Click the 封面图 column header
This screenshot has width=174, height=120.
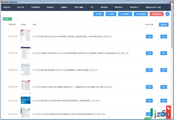pos(23,25)
